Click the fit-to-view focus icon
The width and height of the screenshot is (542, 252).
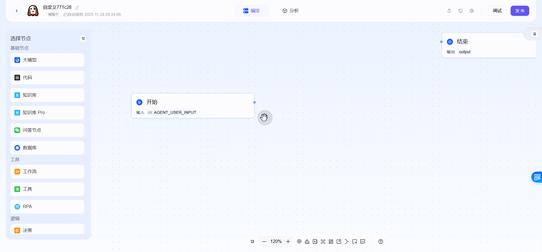(323, 242)
